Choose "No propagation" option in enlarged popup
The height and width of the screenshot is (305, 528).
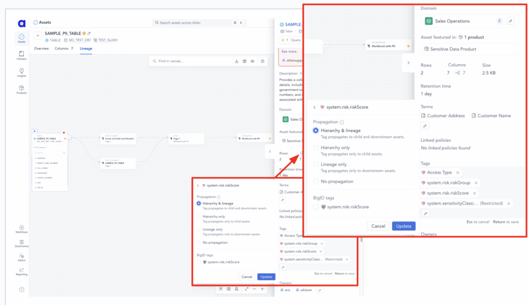[x=317, y=181]
